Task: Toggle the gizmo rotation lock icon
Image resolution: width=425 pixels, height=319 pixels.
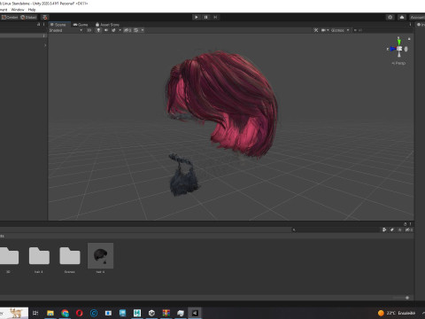Action: tap(409, 39)
